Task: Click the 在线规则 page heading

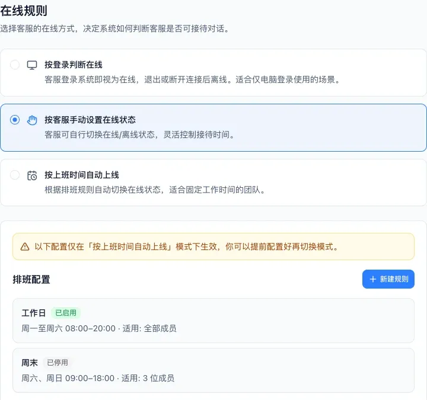Action: (24, 11)
